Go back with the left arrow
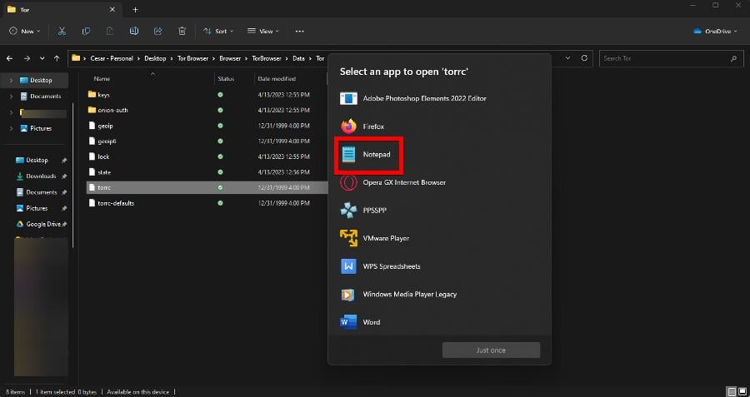 pos(9,58)
